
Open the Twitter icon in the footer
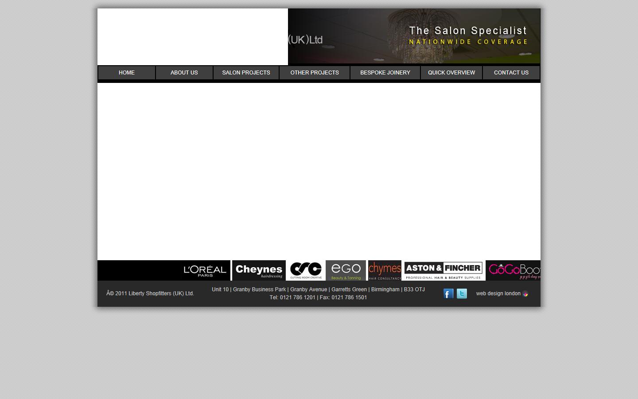(461, 293)
